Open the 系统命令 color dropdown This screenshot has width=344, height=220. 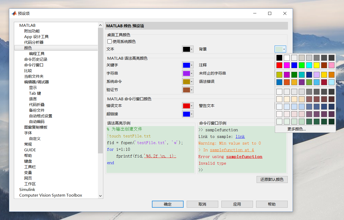188,82
